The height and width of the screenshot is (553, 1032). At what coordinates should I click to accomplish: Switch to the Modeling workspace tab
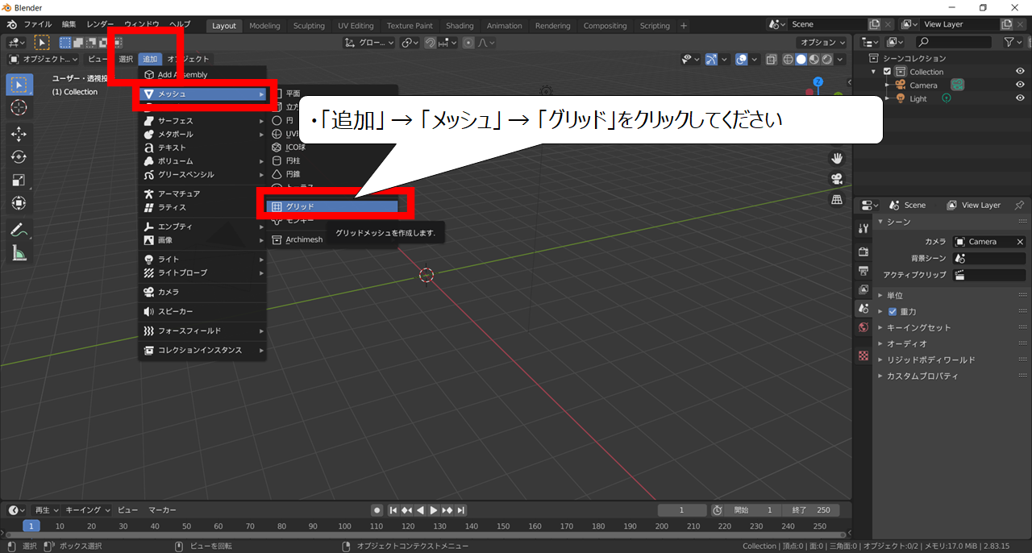264,26
